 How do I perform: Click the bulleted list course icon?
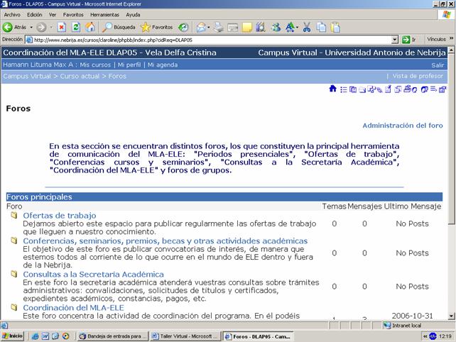[344, 89]
